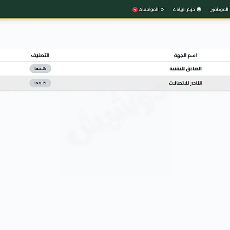Screen dimensions: 230x230
Task: Sort by the التصنيف column header
Action: click(40, 55)
